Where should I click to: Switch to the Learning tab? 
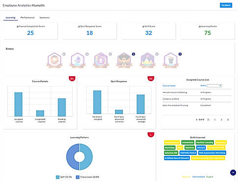[x=10, y=18]
